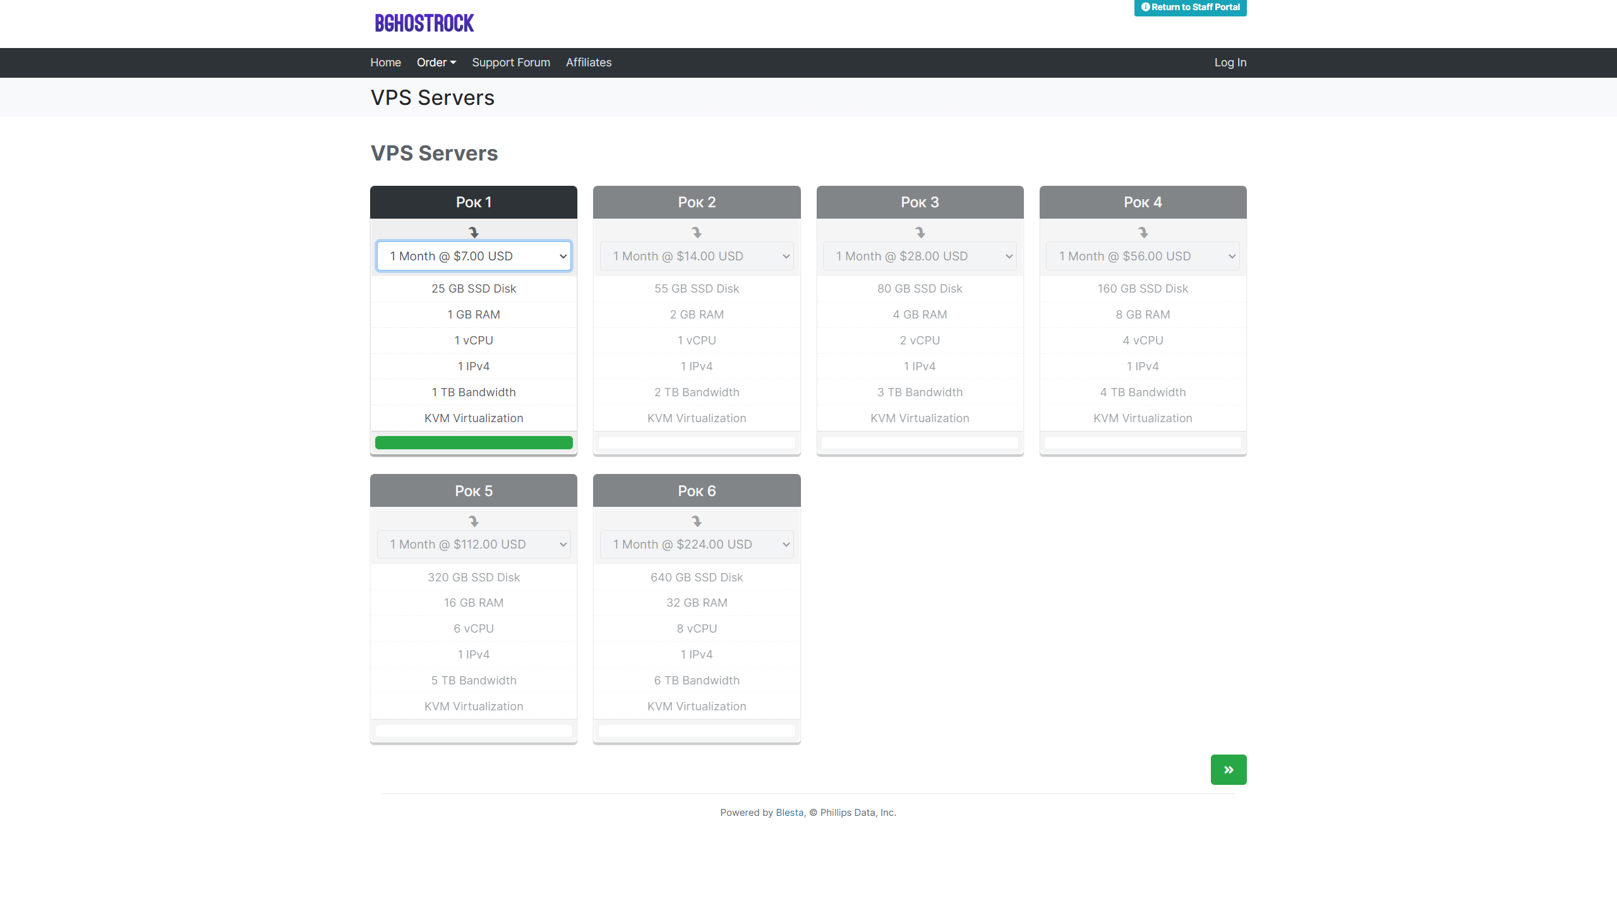The height and width of the screenshot is (910, 1617).
Task: Click "Phillips Data, Inc." footer text
Action: tap(858, 813)
